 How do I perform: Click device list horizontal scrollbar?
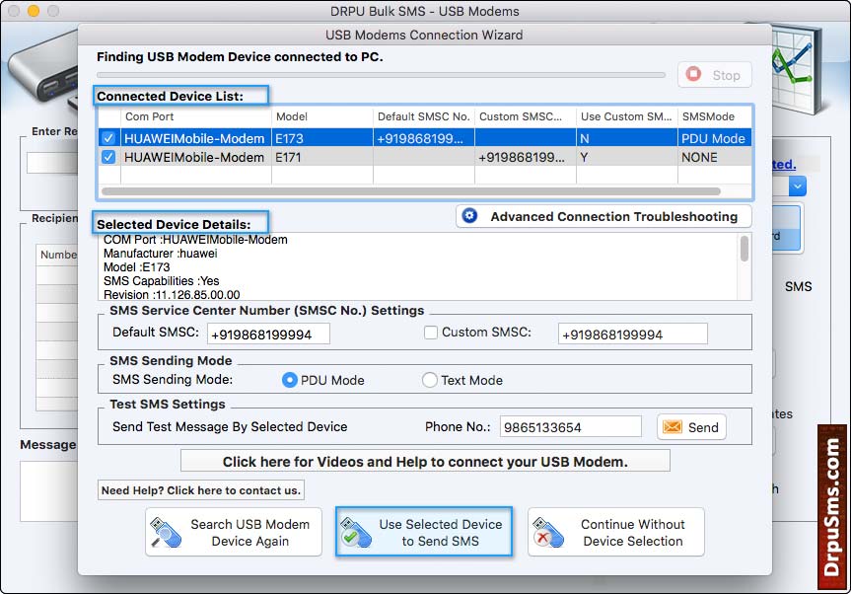[x=411, y=191]
